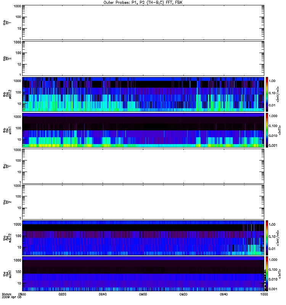
Task: Click the '0840' time axis label
Action: pos(103,294)
